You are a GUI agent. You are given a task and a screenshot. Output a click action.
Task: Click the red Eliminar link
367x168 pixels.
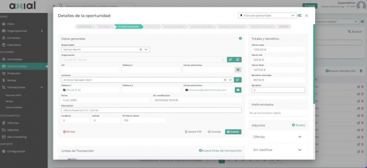[69, 132]
